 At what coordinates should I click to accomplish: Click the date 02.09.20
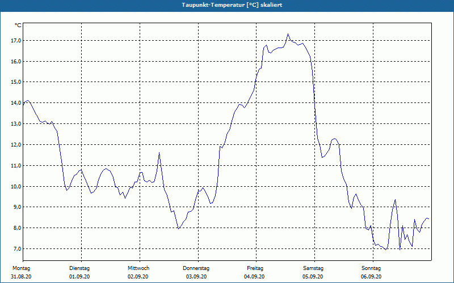point(138,277)
